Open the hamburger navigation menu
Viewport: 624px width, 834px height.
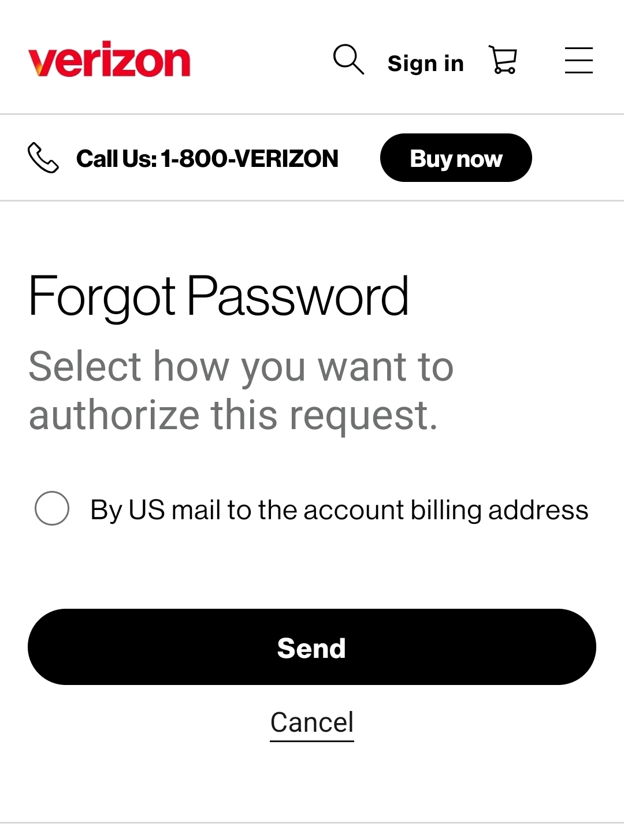pos(578,61)
